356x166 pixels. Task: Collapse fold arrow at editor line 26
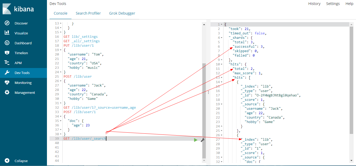[61, 81]
